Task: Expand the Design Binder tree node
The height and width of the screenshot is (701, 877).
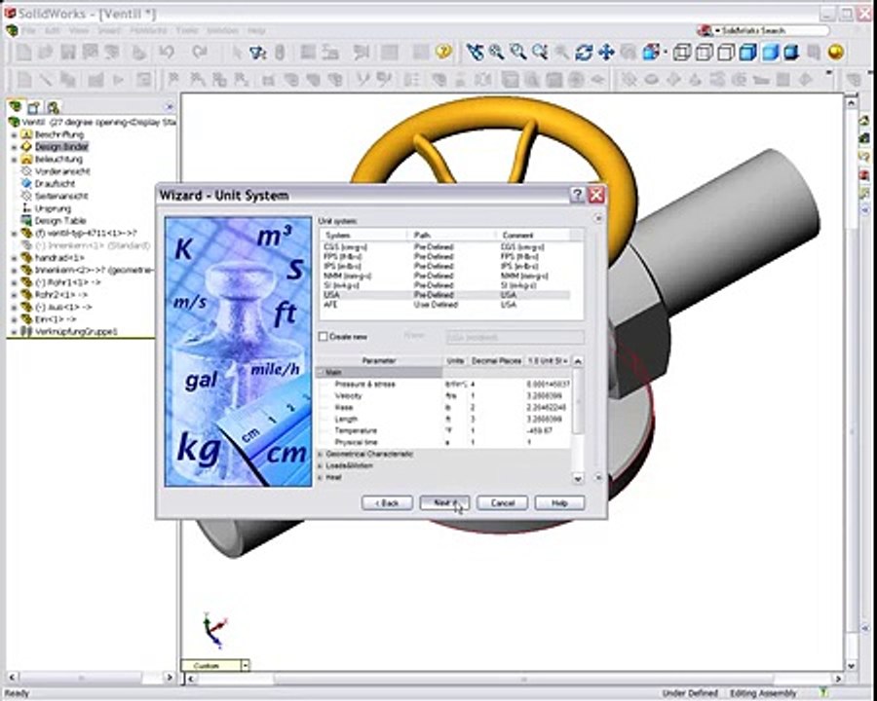Action: tap(15, 147)
